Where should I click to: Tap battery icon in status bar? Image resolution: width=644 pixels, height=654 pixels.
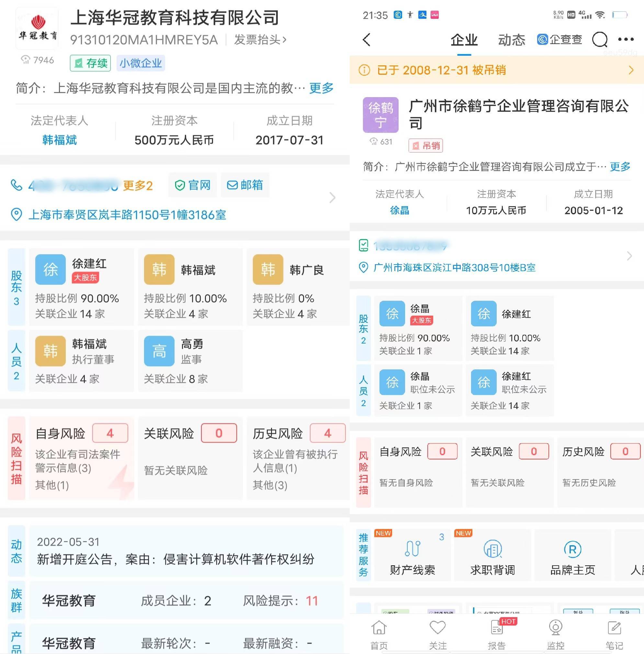click(620, 15)
